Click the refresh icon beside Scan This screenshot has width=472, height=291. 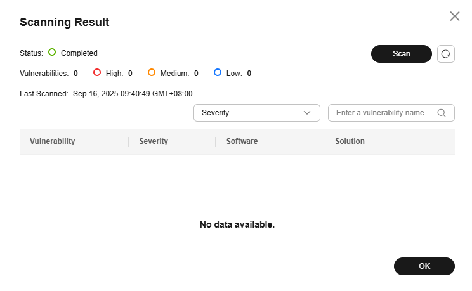pos(446,54)
